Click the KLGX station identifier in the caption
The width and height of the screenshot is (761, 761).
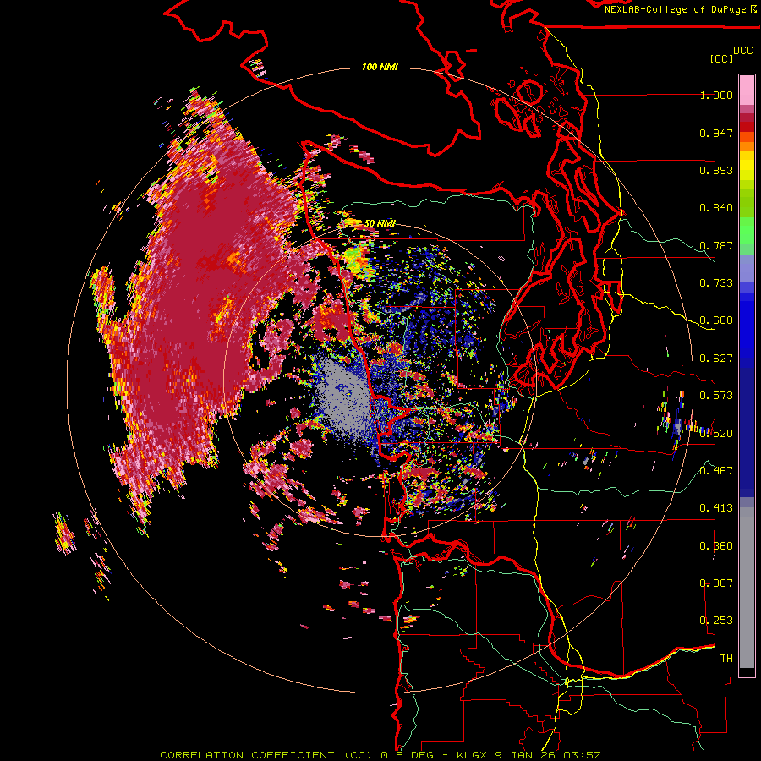pos(474,755)
